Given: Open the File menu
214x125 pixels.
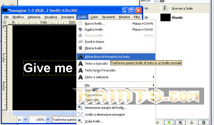Looking at the screenshot, I should 6,17.
